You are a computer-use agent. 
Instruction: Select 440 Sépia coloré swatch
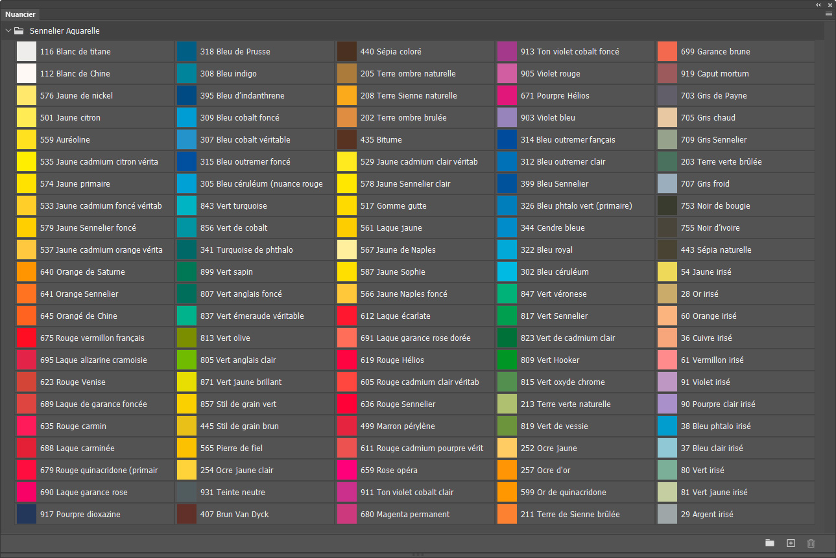[x=415, y=52]
